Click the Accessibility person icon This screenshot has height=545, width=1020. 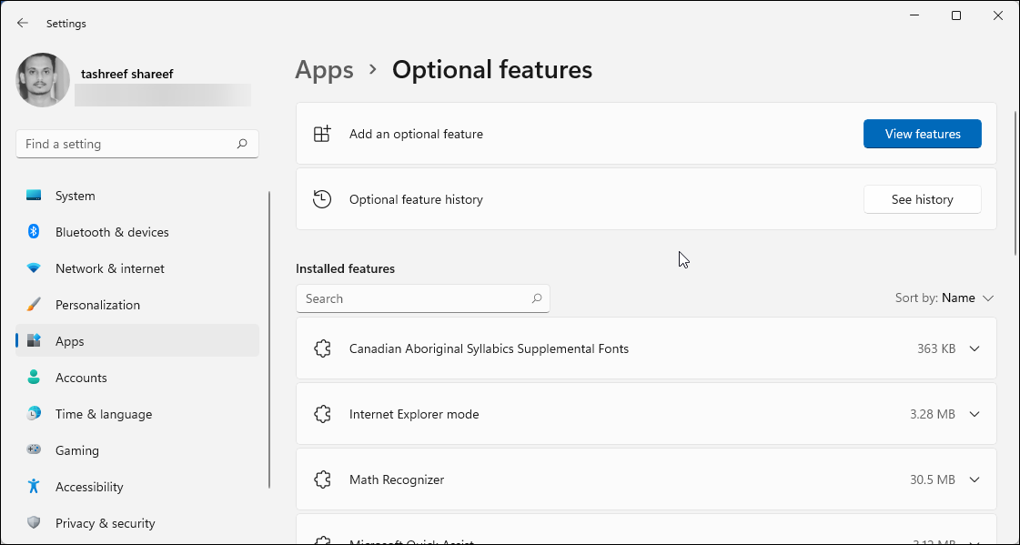tap(34, 487)
